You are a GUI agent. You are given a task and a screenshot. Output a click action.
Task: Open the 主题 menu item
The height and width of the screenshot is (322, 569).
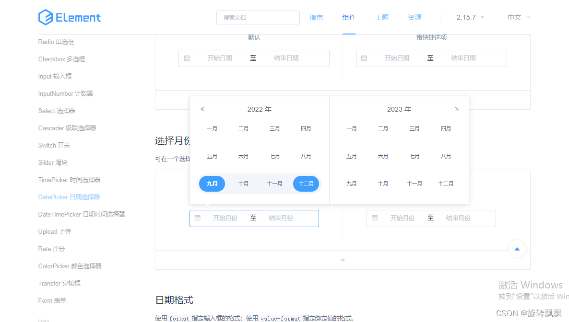click(381, 17)
